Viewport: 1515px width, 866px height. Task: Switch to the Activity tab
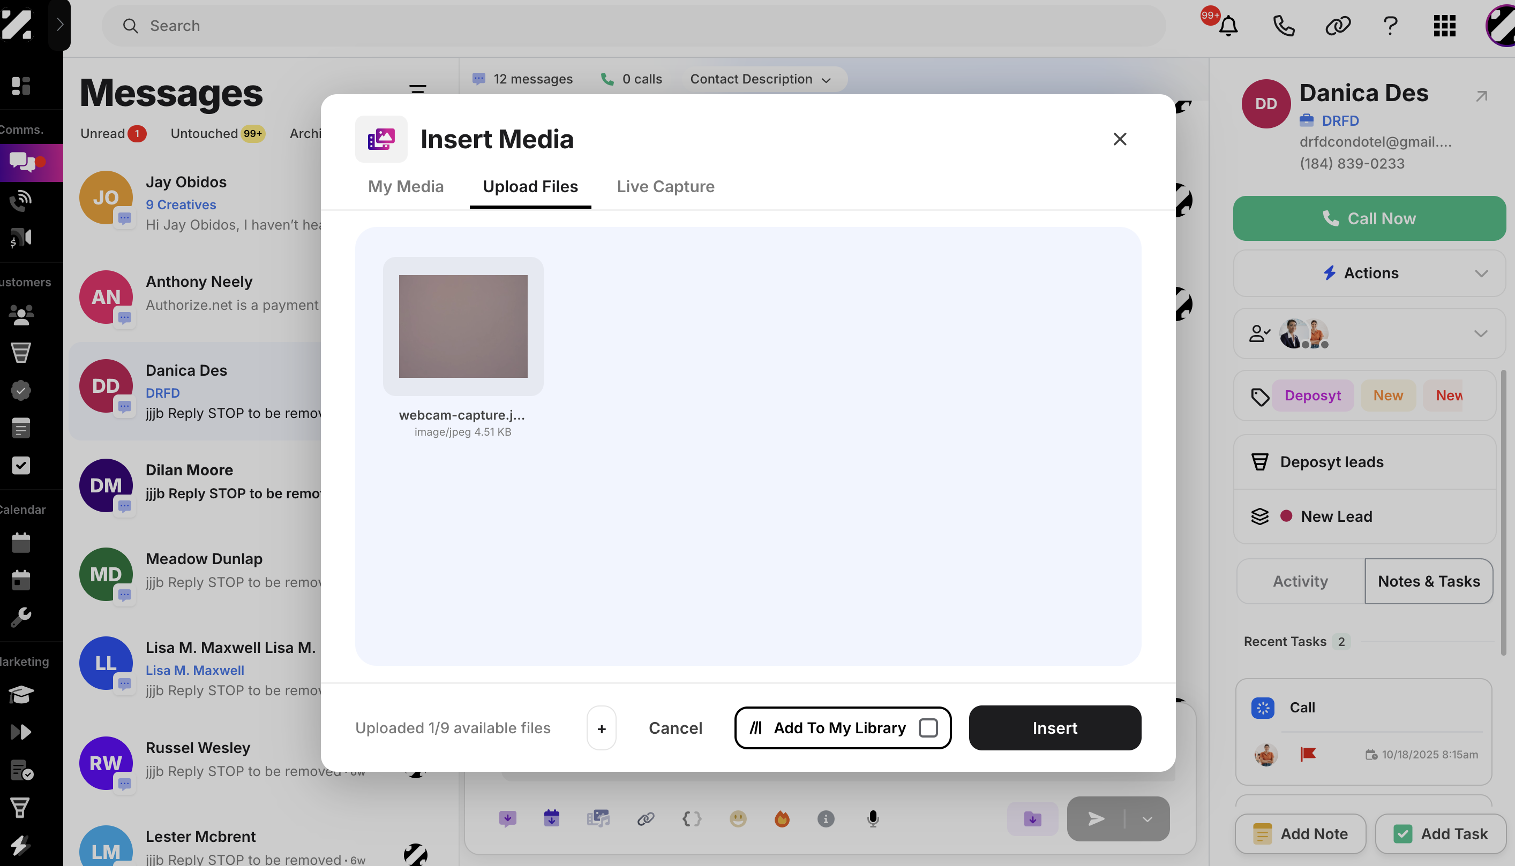pyautogui.click(x=1300, y=581)
